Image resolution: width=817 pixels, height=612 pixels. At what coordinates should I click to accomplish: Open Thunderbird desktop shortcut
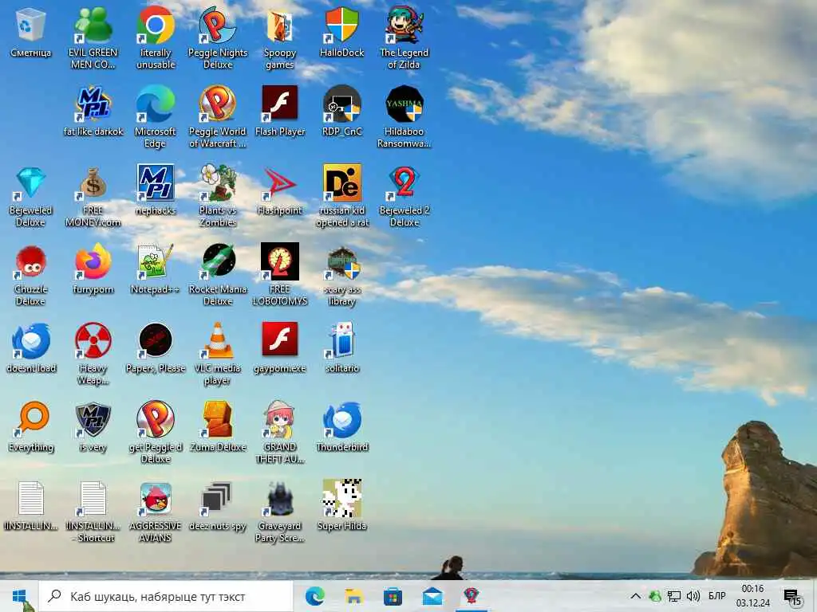[341, 428]
